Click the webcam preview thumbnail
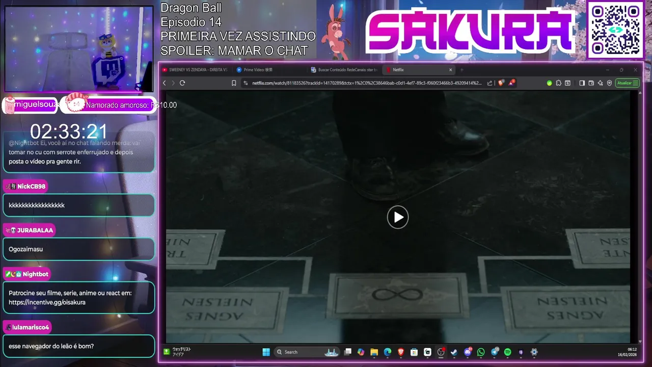Image resolution: width=652 pixels, height=367 pixels. coord(78,49)
